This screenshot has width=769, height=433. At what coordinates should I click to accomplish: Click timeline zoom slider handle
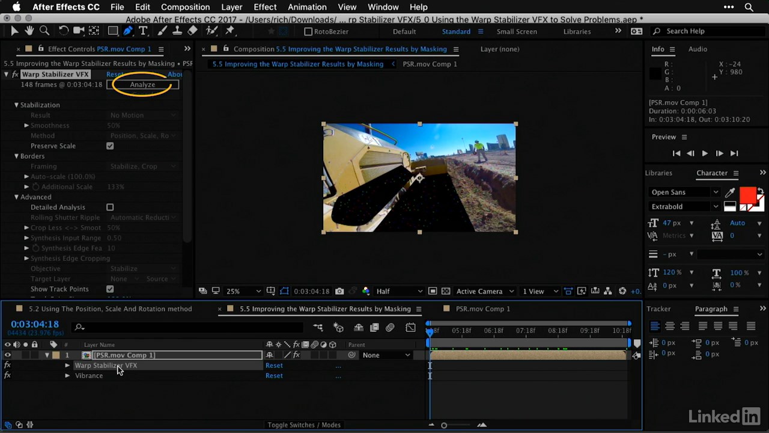(444, 425)
